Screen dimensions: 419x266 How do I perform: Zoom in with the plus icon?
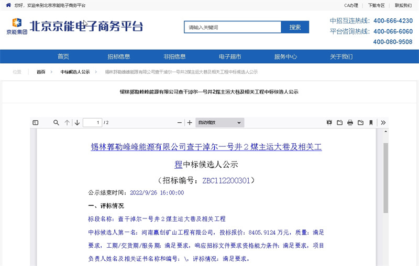[x=190, y=123]
